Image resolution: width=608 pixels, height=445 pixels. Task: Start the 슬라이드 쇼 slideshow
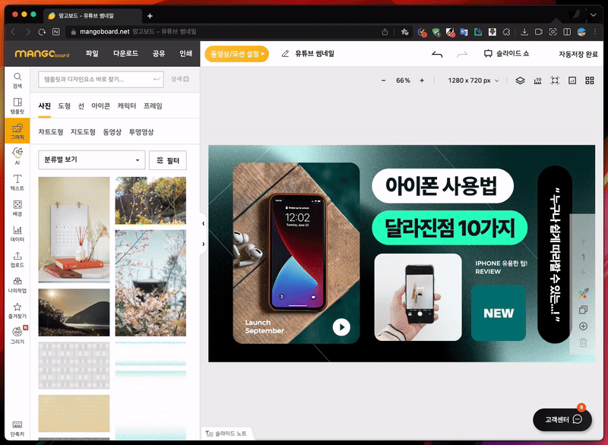506,54
